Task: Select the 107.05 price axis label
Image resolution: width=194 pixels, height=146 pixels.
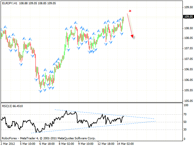Action: click(188, 59)
